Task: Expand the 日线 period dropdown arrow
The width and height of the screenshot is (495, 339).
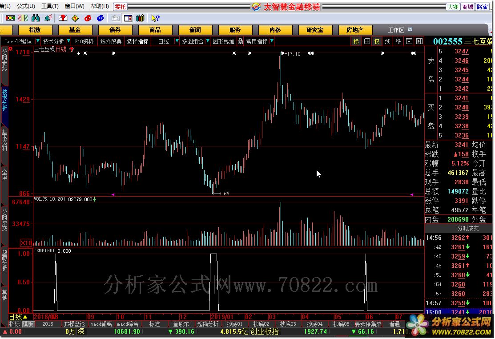Action: (x=177, y=41)
